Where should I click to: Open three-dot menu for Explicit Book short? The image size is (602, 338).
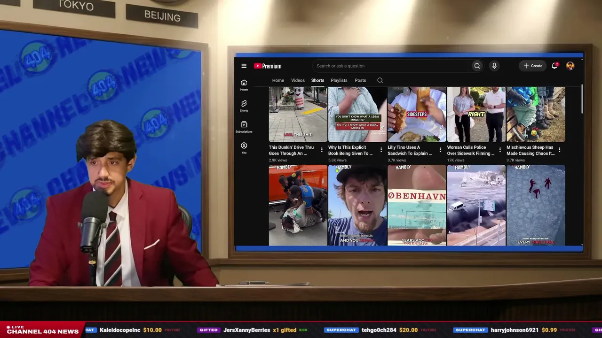[x=381, y=150]
